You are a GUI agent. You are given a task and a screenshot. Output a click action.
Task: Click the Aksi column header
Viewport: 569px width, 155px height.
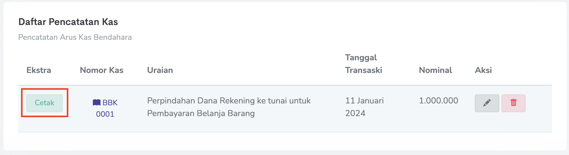(483, 70)
